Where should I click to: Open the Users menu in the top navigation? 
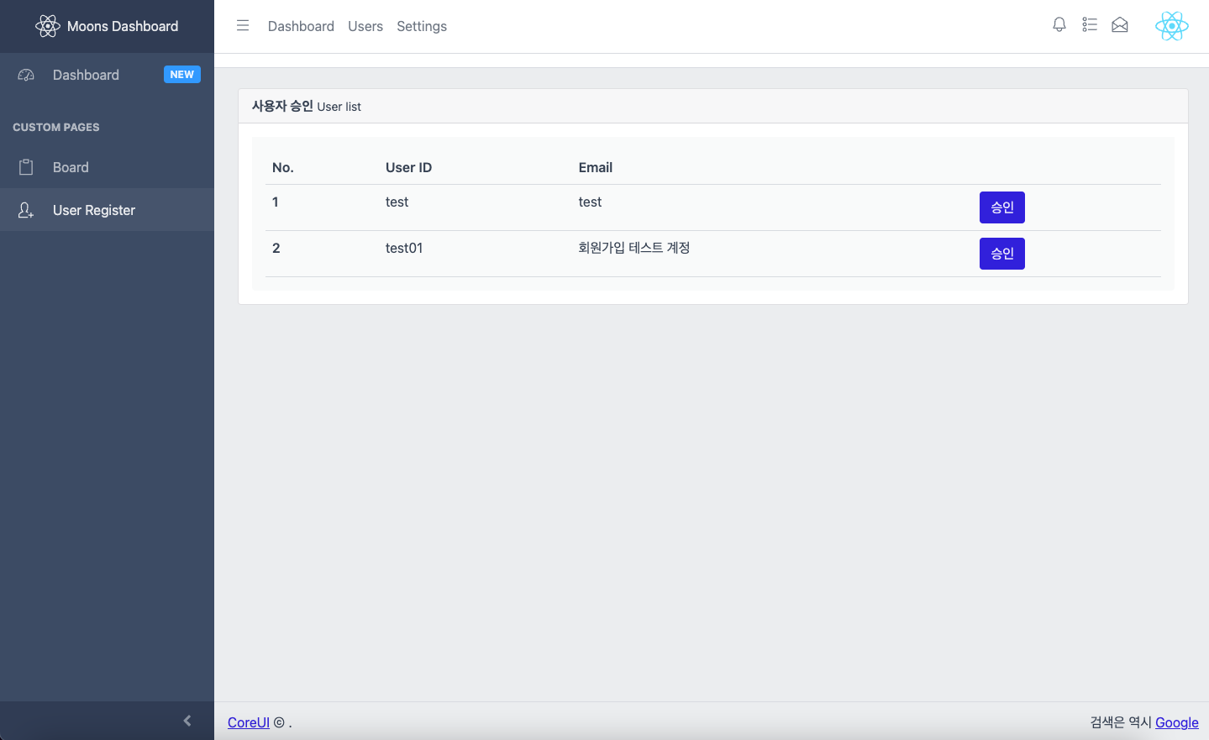coord(365,26)
